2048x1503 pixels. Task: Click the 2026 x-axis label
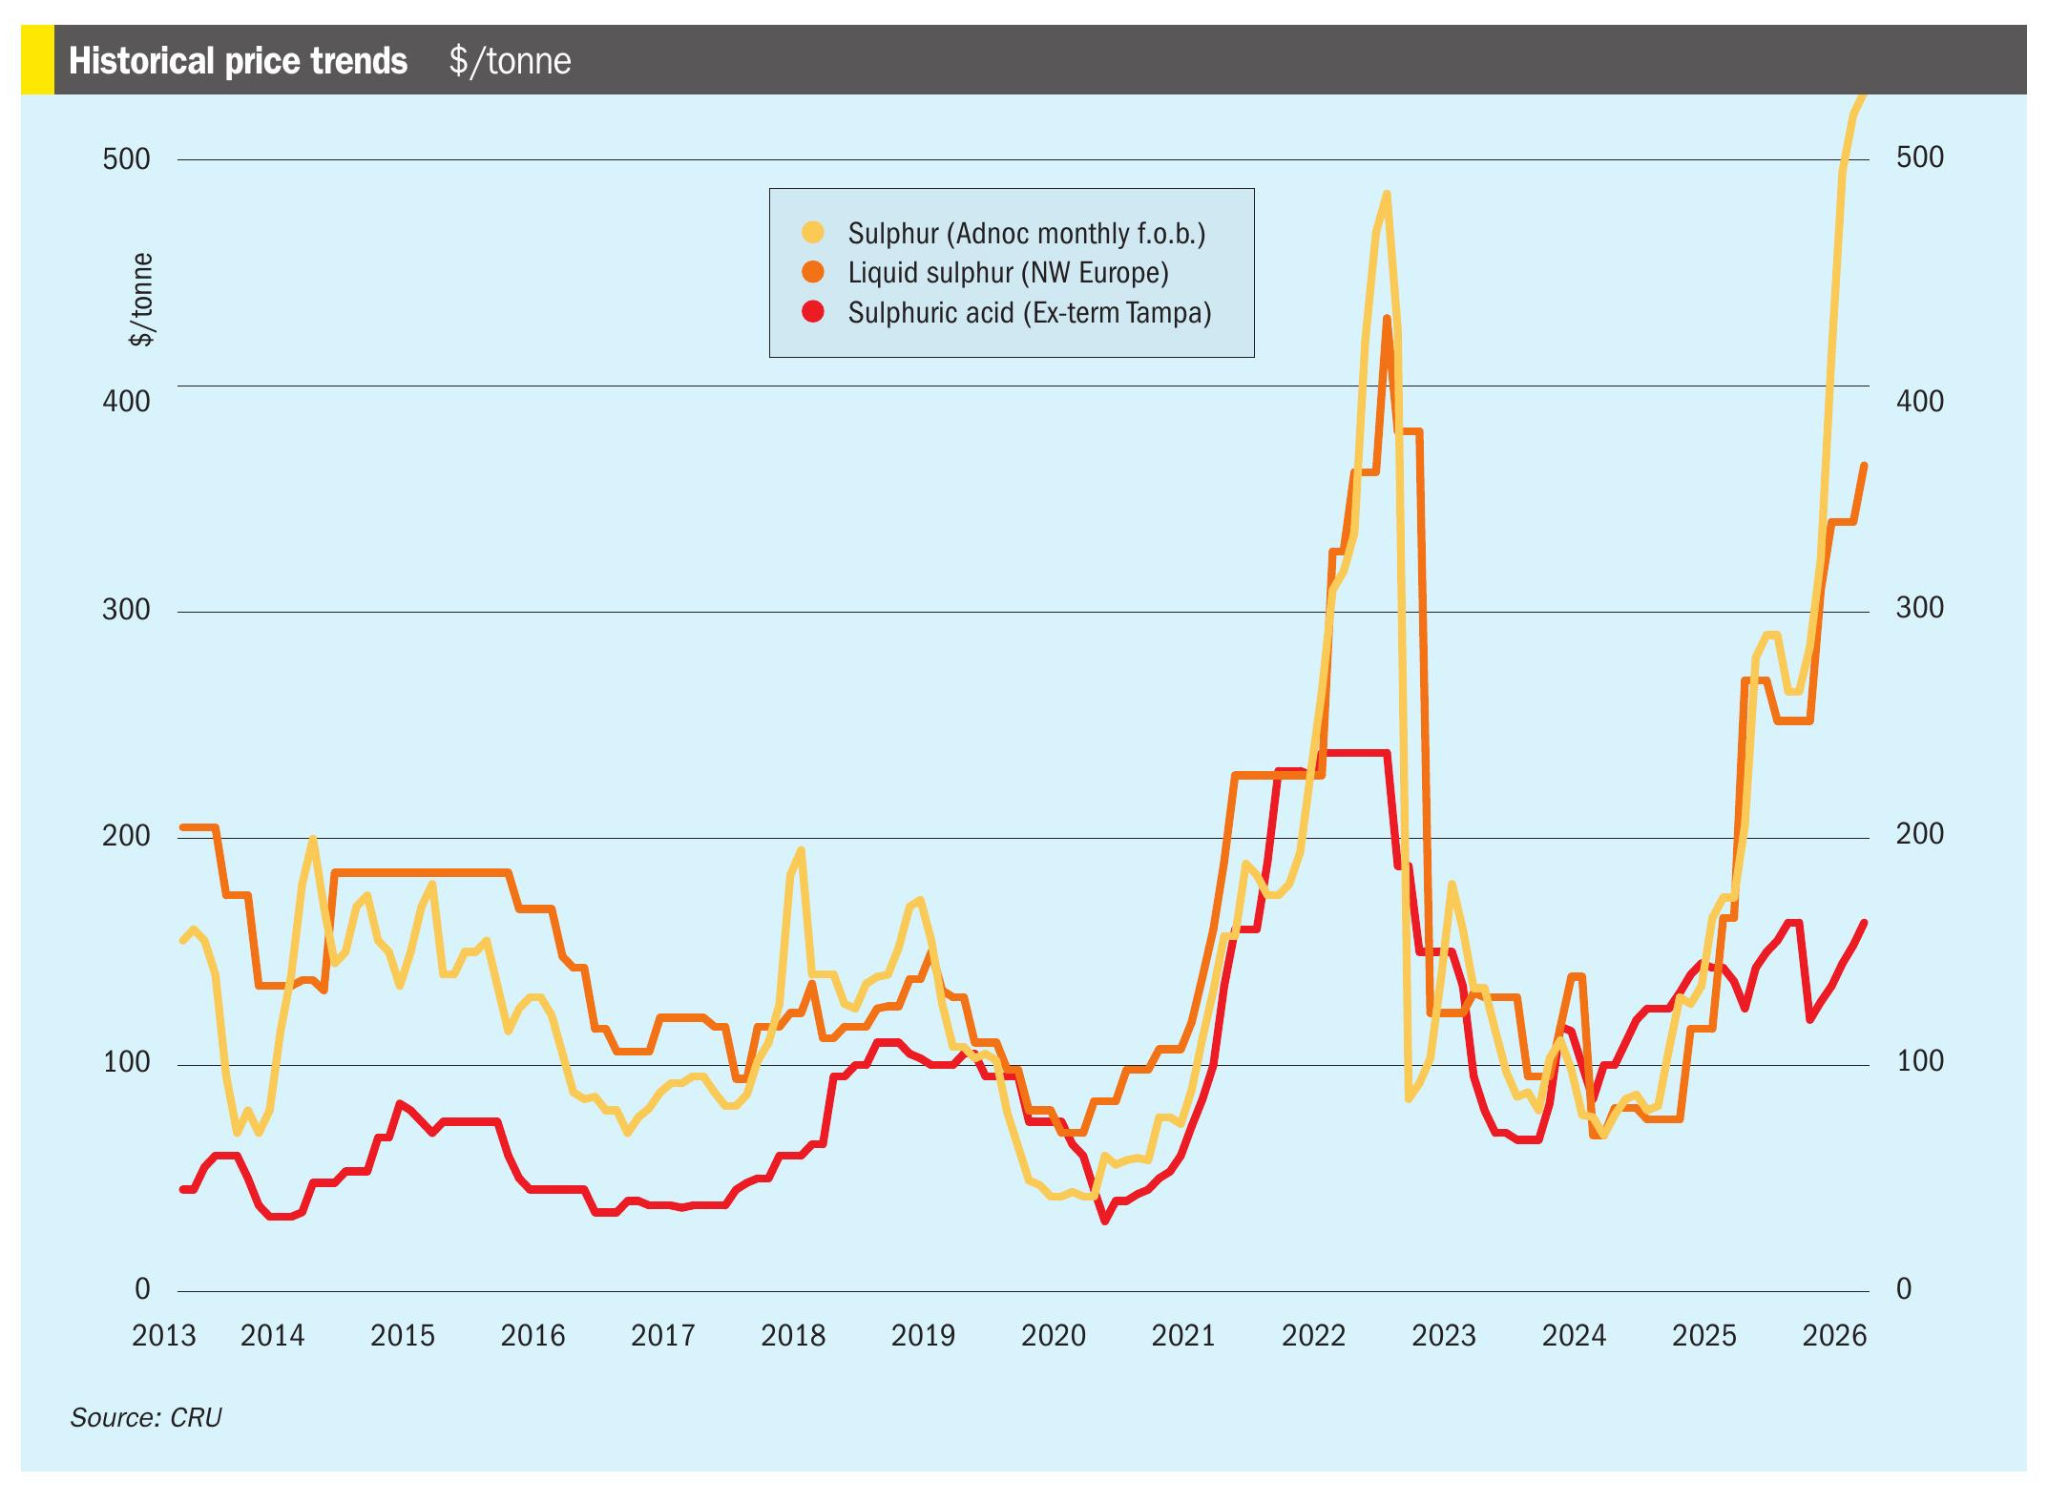(1833, 1335)
